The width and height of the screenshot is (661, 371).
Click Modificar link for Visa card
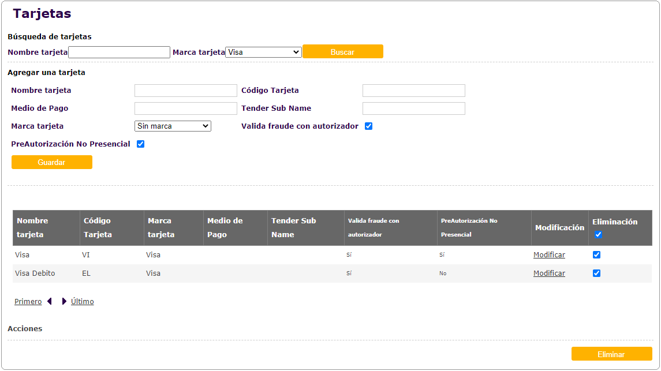[x=549, y=254]
